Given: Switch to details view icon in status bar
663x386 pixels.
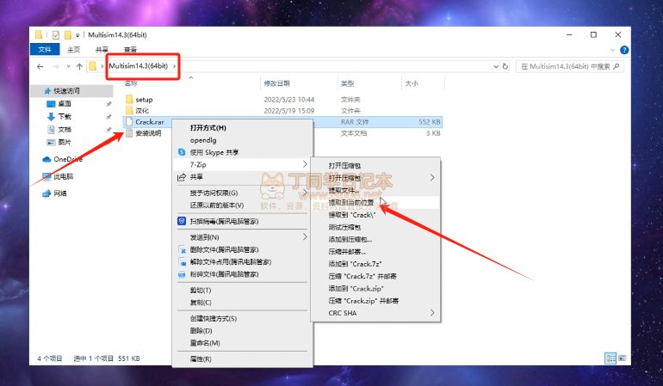Looking at the screenshot, I should [610, 358].
